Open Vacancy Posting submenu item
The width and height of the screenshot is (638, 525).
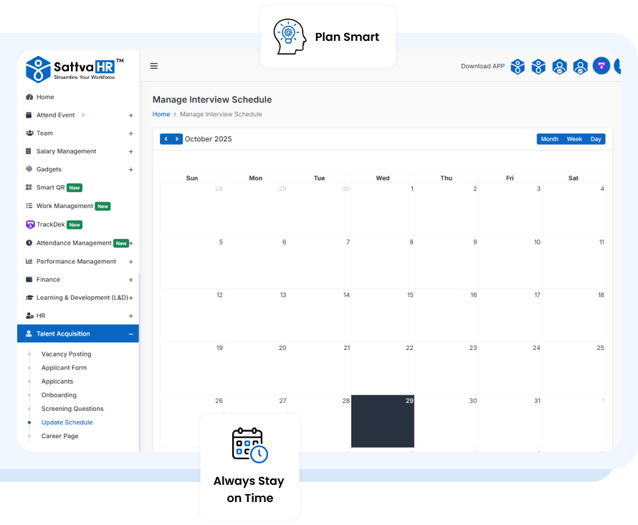66,354
